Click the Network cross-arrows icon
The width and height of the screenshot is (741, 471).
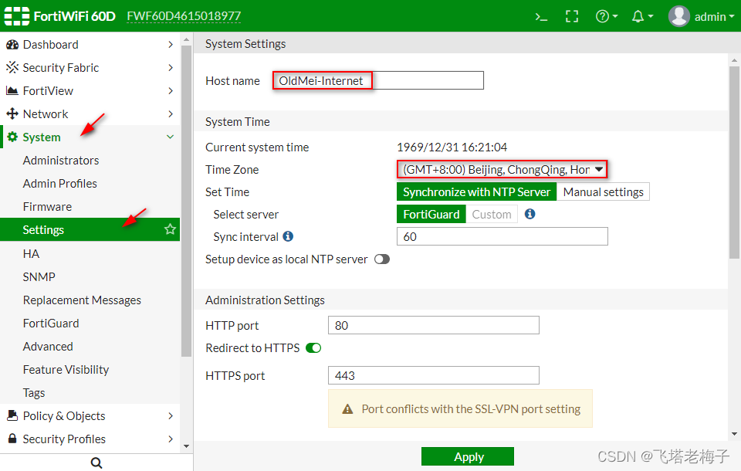[12, 114]
